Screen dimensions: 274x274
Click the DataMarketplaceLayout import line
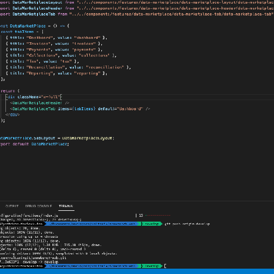(137, 2)
